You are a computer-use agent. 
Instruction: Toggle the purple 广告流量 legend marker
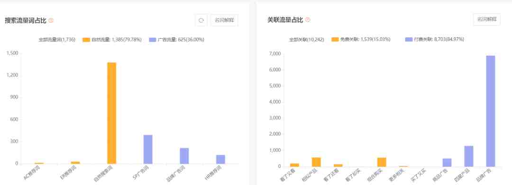pyautogui.click(x=153, y=40)
